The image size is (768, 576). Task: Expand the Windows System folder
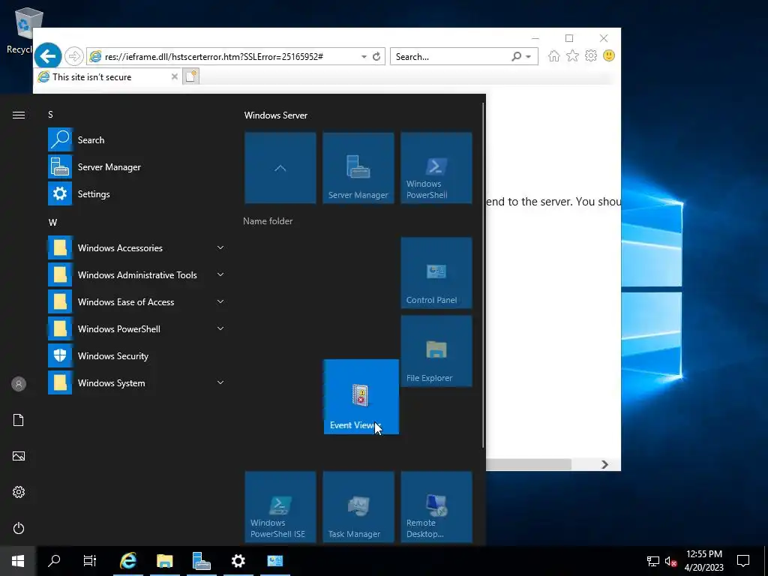tap(137, 383)
